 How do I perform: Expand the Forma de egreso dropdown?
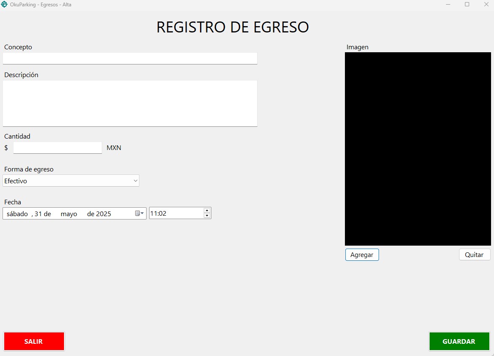point(135,181)
